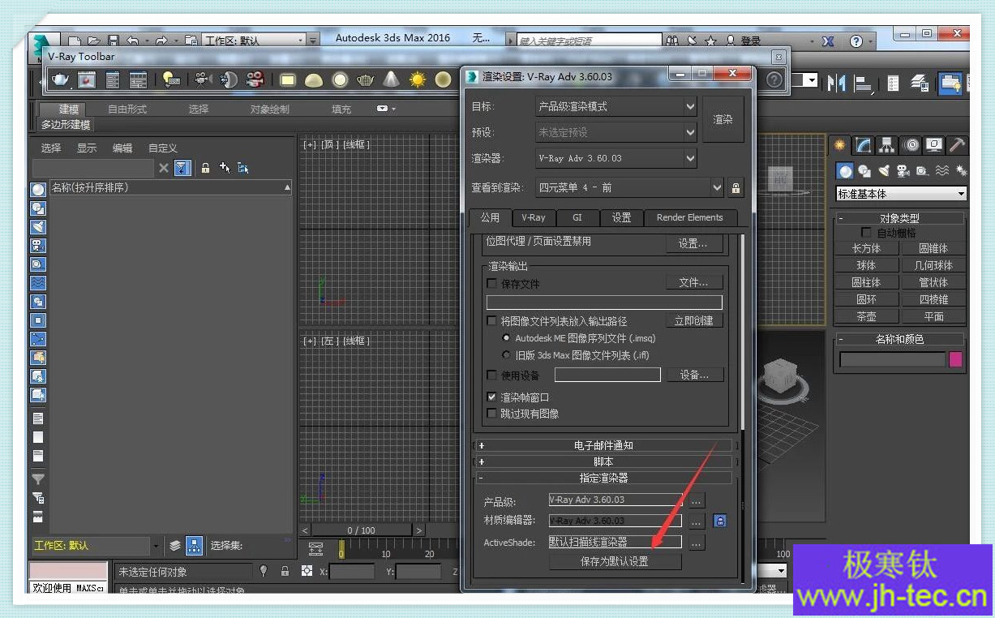Open the 渲染器 V-Ray Adv dropdown
This screenshot has height=618, width=995.
point(616,158)
